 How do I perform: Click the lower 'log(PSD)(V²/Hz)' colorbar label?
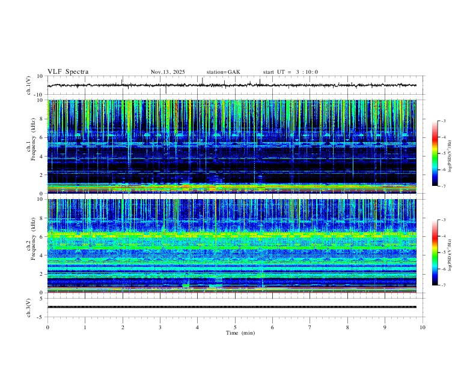pyautogui.click(x=450, y=255)
